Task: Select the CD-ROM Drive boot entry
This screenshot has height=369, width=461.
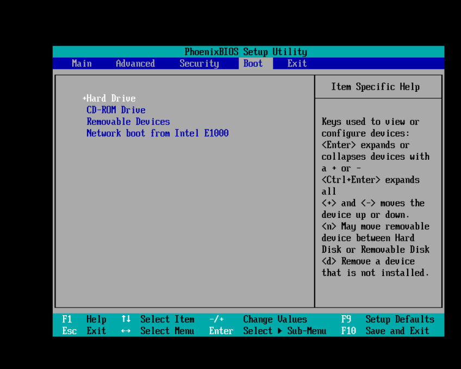Action: (x=116, y=110)
